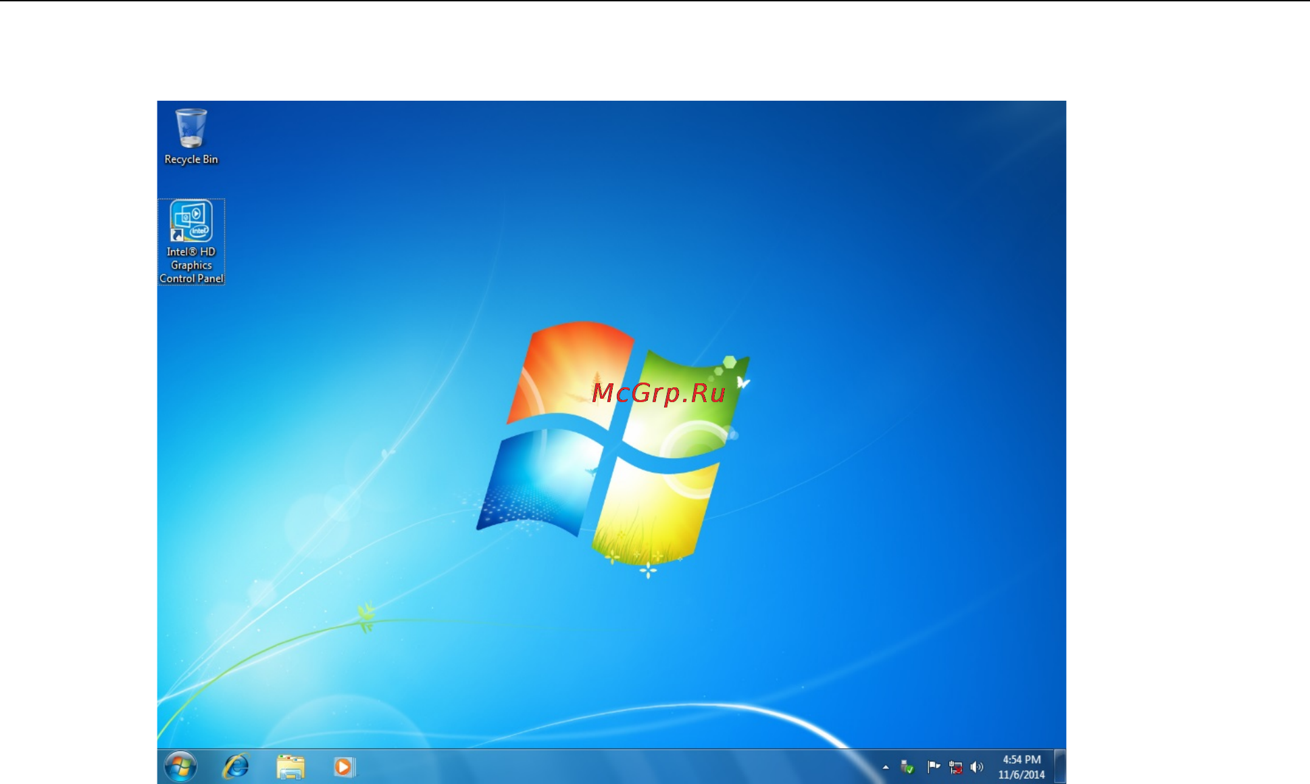
Task: Open Windows Explorer from the taskbar
Action: (x=291, y=767)
